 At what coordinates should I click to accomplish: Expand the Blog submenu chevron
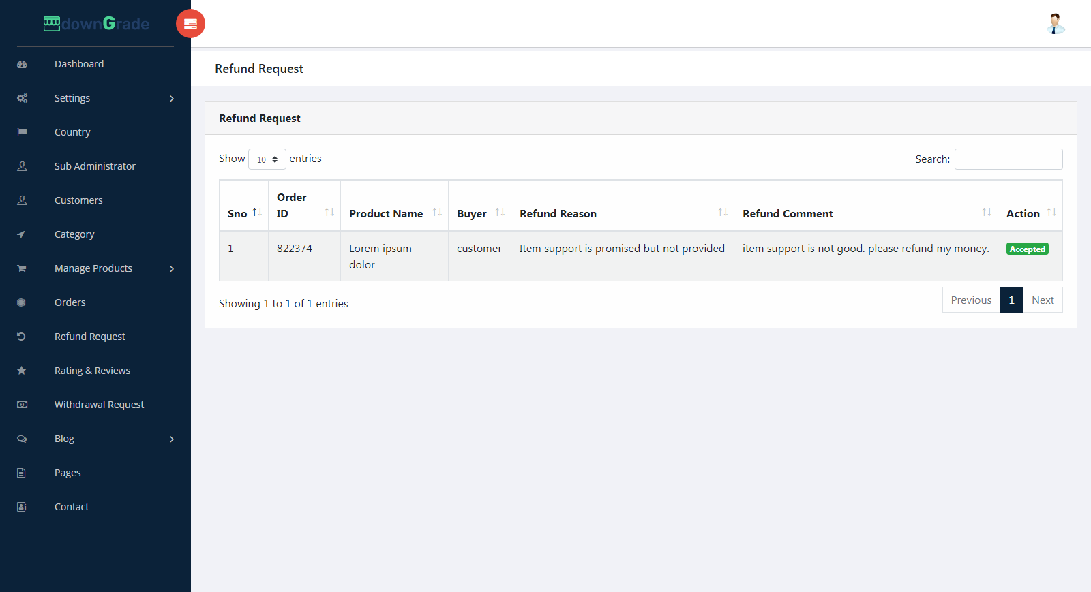pyautogui.click(x=172, y=439)
